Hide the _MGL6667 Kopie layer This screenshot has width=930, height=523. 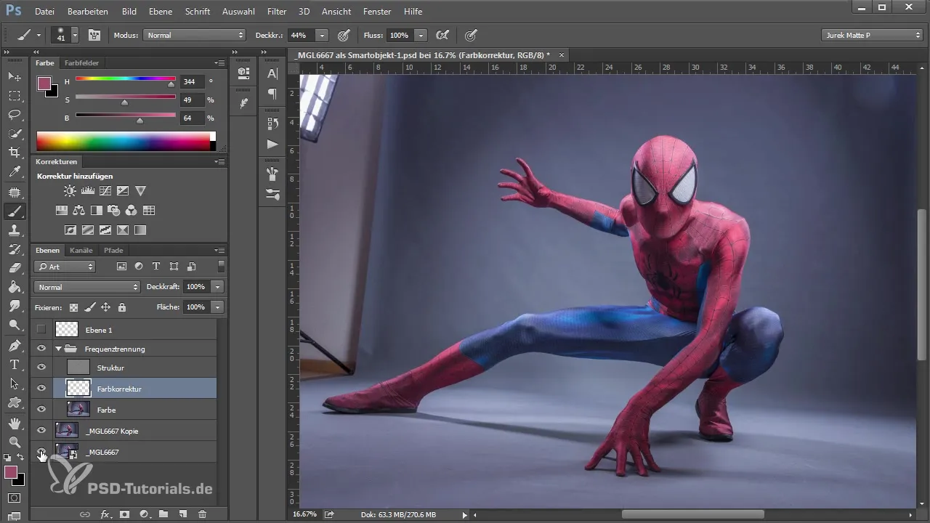41,430
